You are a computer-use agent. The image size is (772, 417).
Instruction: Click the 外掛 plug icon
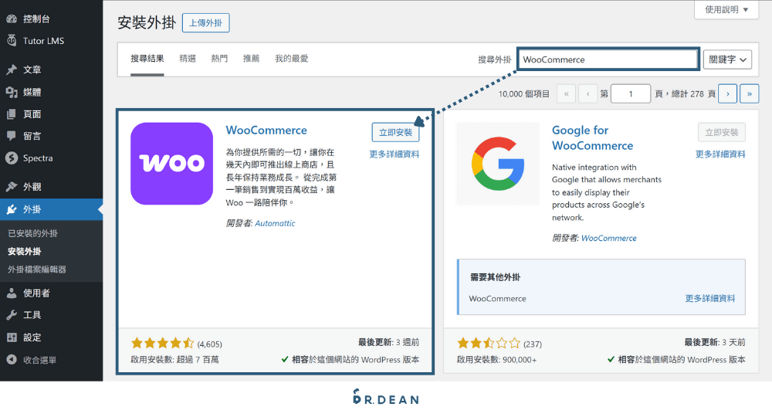12,209
